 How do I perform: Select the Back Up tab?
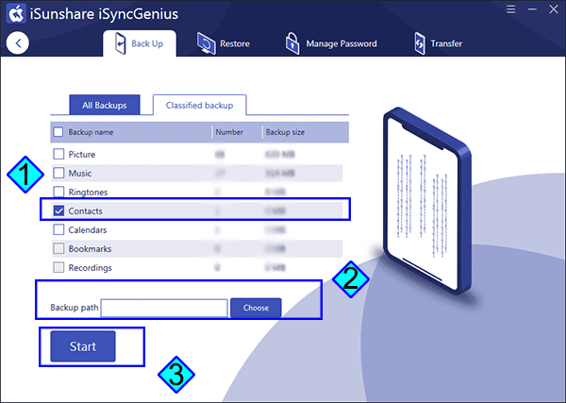click(140, 43)
